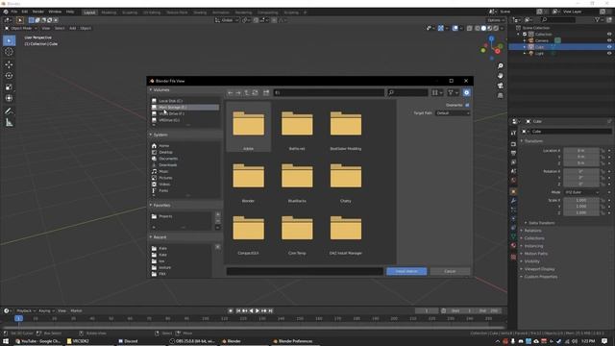This screenshot has height=346, width=615.
Task: Select the Annotate tool in viewport toolbar
Action: click(x=9, y=111)
